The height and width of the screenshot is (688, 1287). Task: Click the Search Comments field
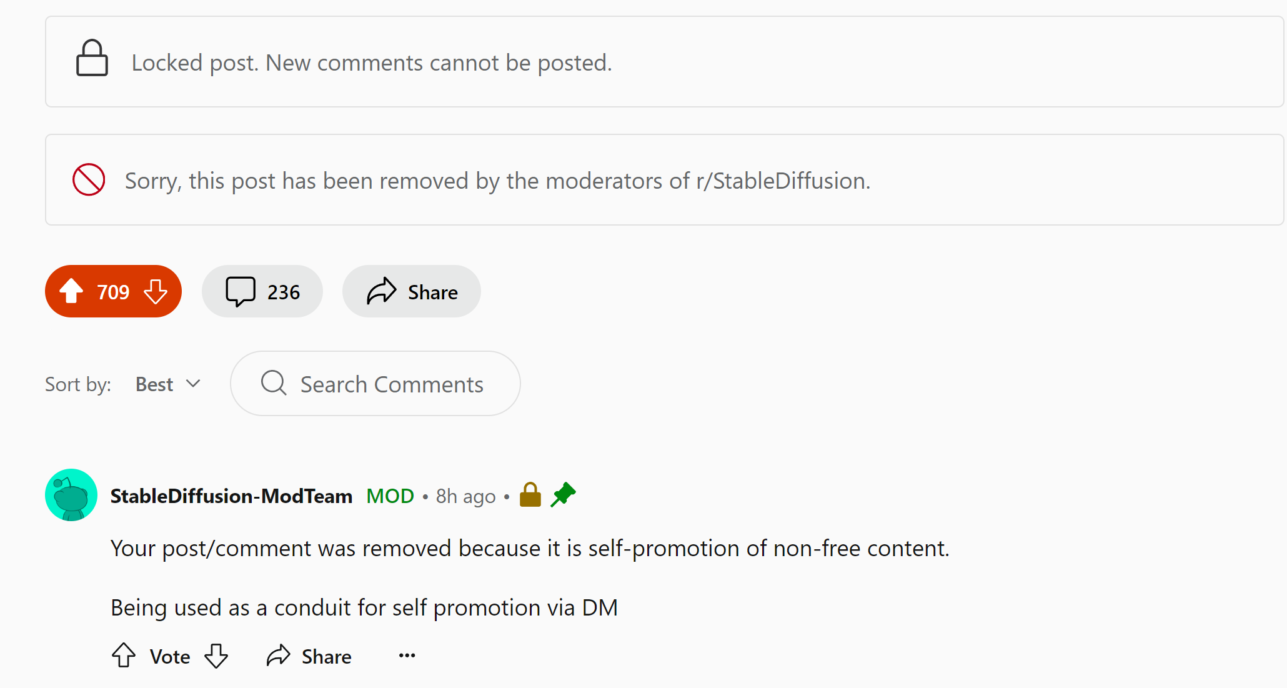click(x=392, y=384)
